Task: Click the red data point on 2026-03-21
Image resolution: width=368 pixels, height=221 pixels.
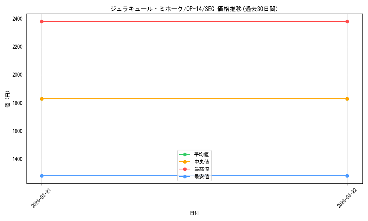Action: tap(42, 21)
